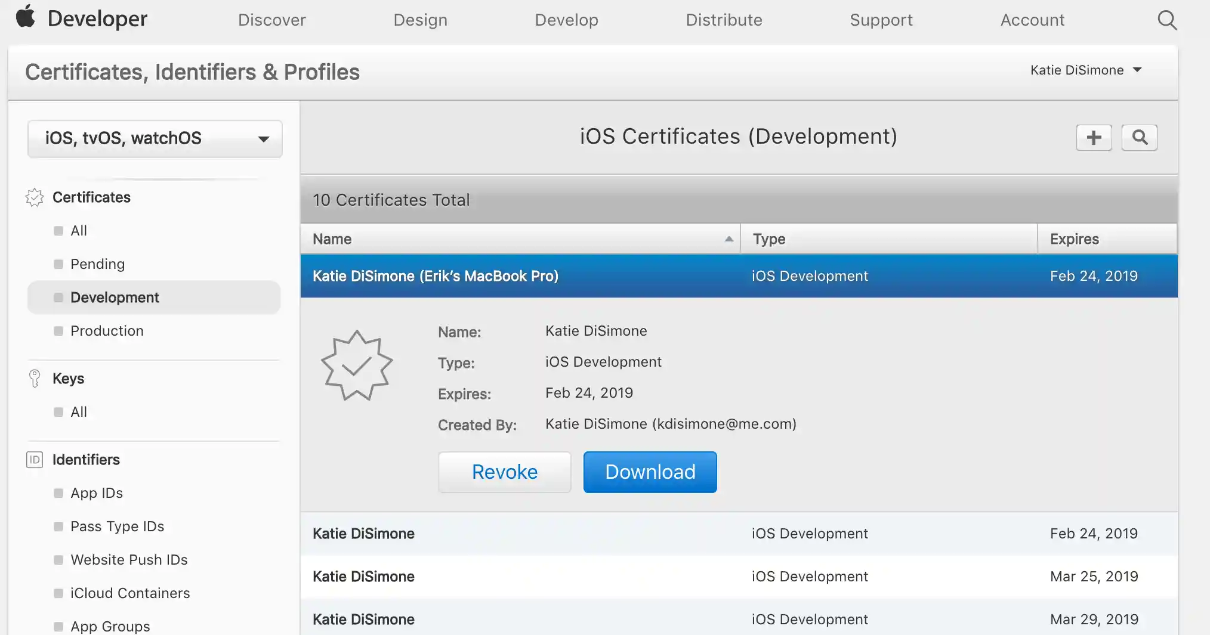Image resolution: width=1210 pixels, height=635 pixels.
Task: Click the Certificates seal icon in sidebar
Action: pos(35,197)
